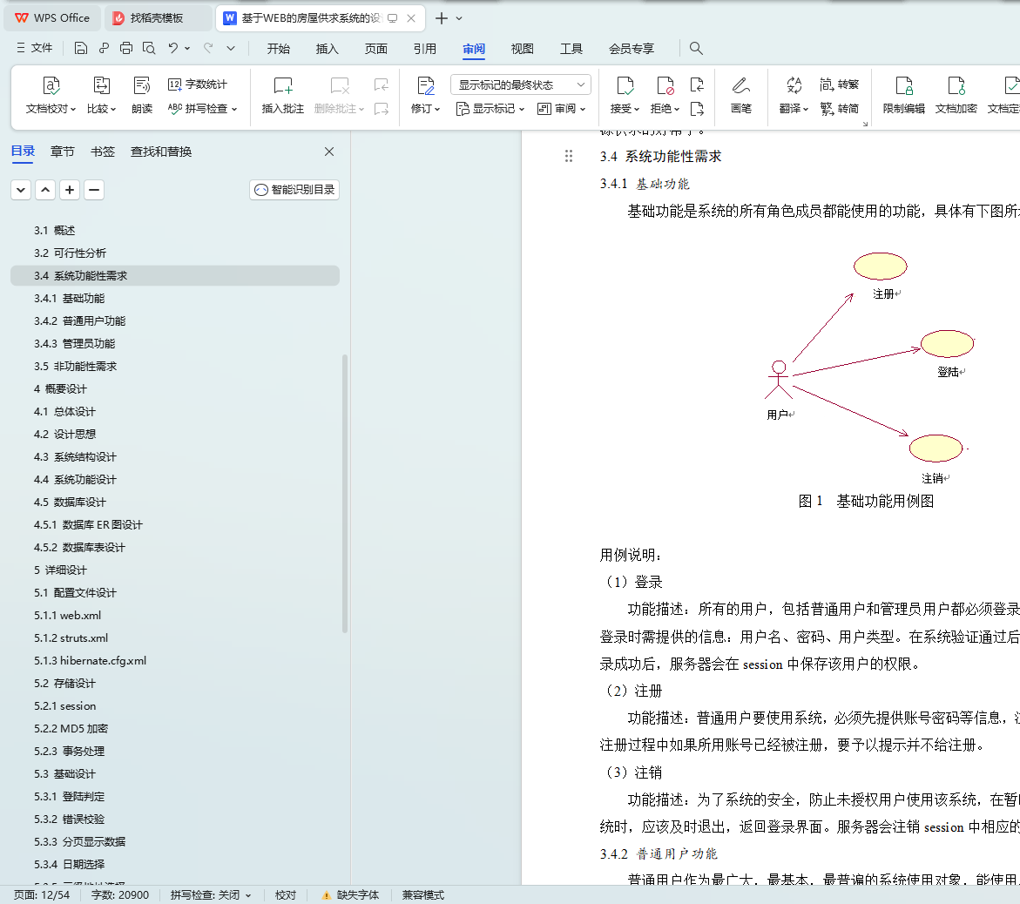Image resolution: width=1020 pixels, height=904 pixels.
Task: Click the next comment icon
Action: (x=382, y=109)
